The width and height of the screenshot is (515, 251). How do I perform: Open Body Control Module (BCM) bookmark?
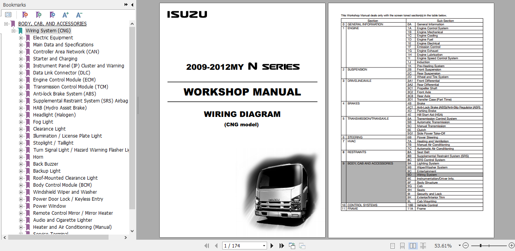click(x=62, y=185)
